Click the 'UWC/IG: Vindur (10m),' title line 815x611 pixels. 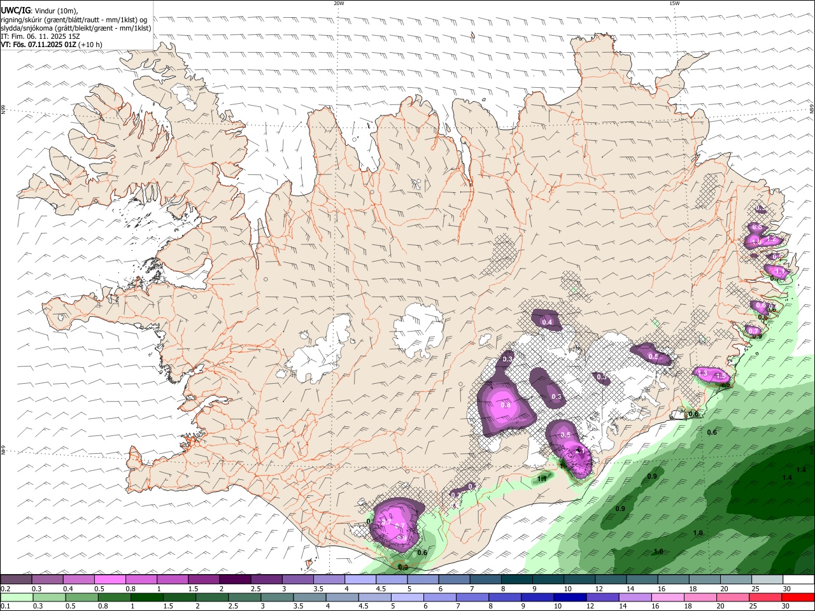point(39,11)
